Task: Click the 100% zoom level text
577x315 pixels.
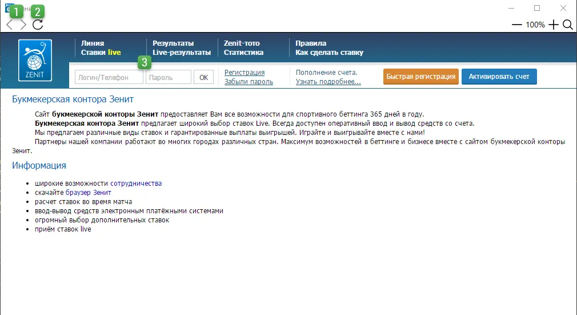Action: coord(535,25)
